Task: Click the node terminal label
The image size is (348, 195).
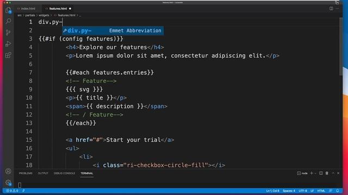Action: coord(304,173)
